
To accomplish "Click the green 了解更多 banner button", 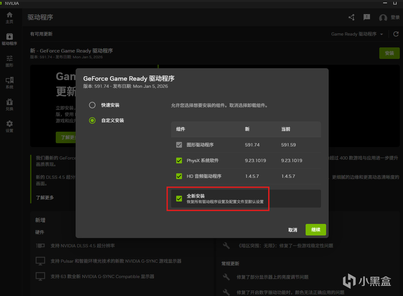I will pos(66,137).
